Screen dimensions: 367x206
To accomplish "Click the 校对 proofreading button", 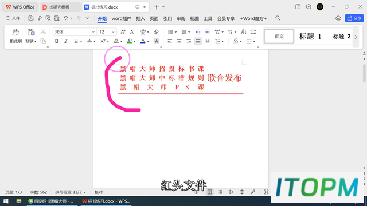I will (99, 192).
